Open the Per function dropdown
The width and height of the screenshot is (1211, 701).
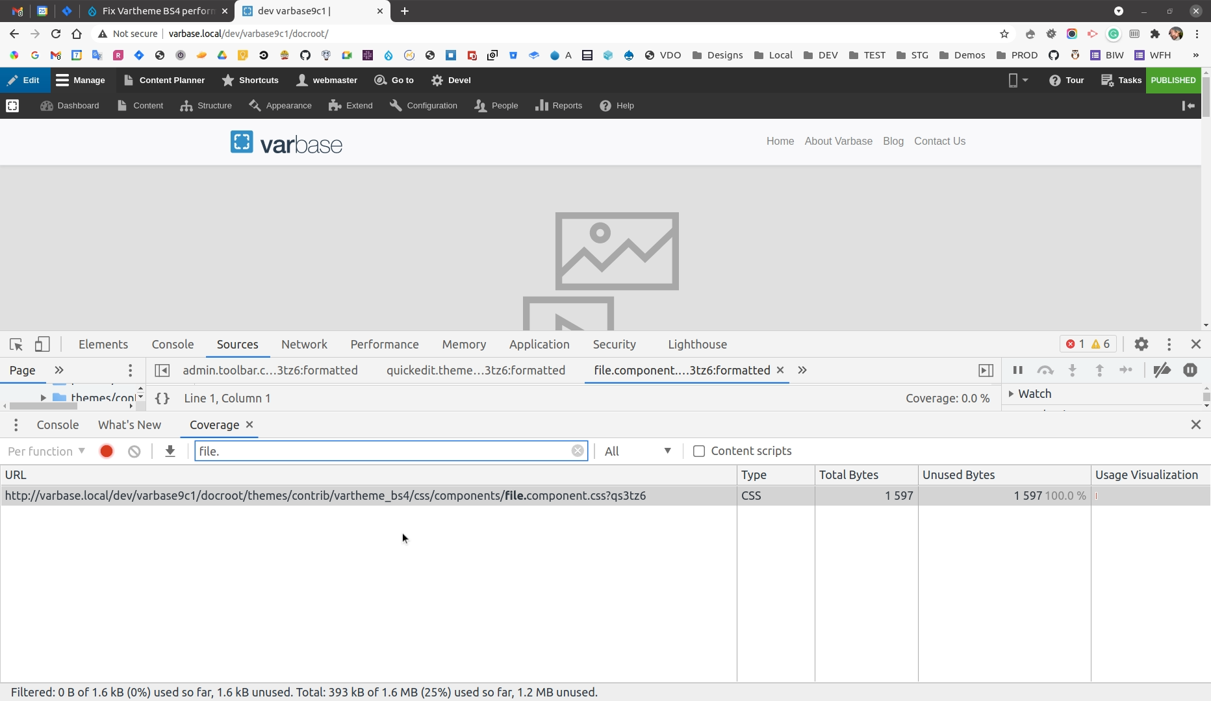click(45, 450)
